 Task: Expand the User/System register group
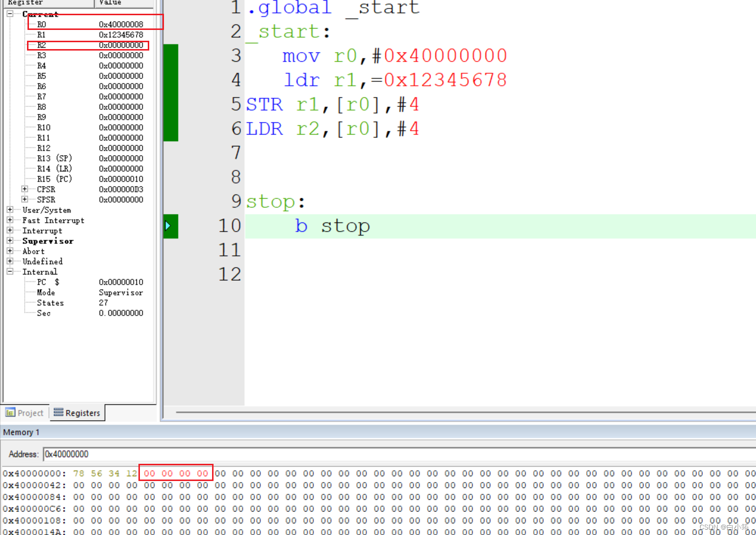point(10,210)
